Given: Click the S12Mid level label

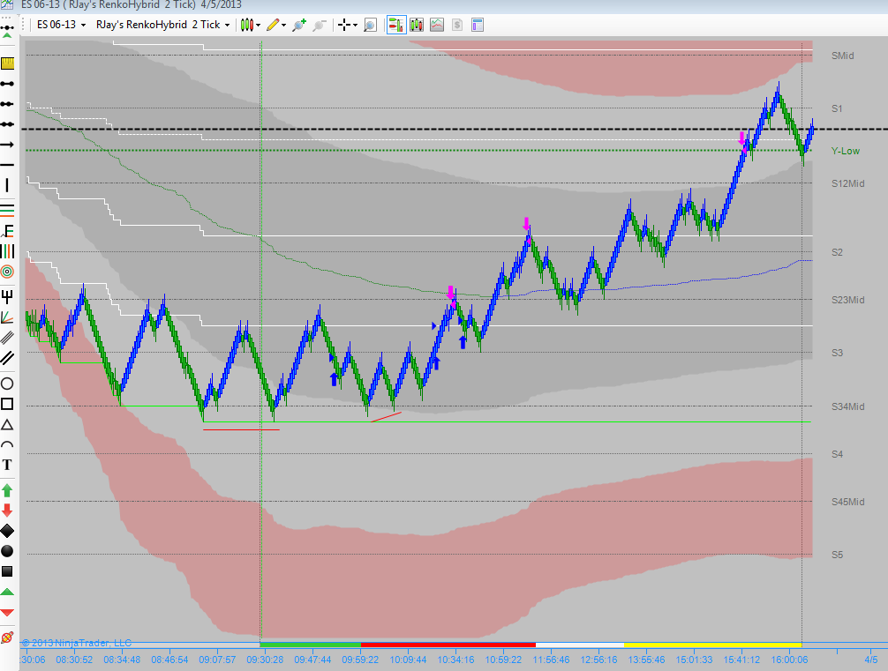Looking at the screenshot, I should pyautogui.click(x=847, y=183).
